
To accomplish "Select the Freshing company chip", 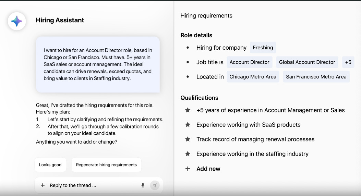I will (263, 48).
